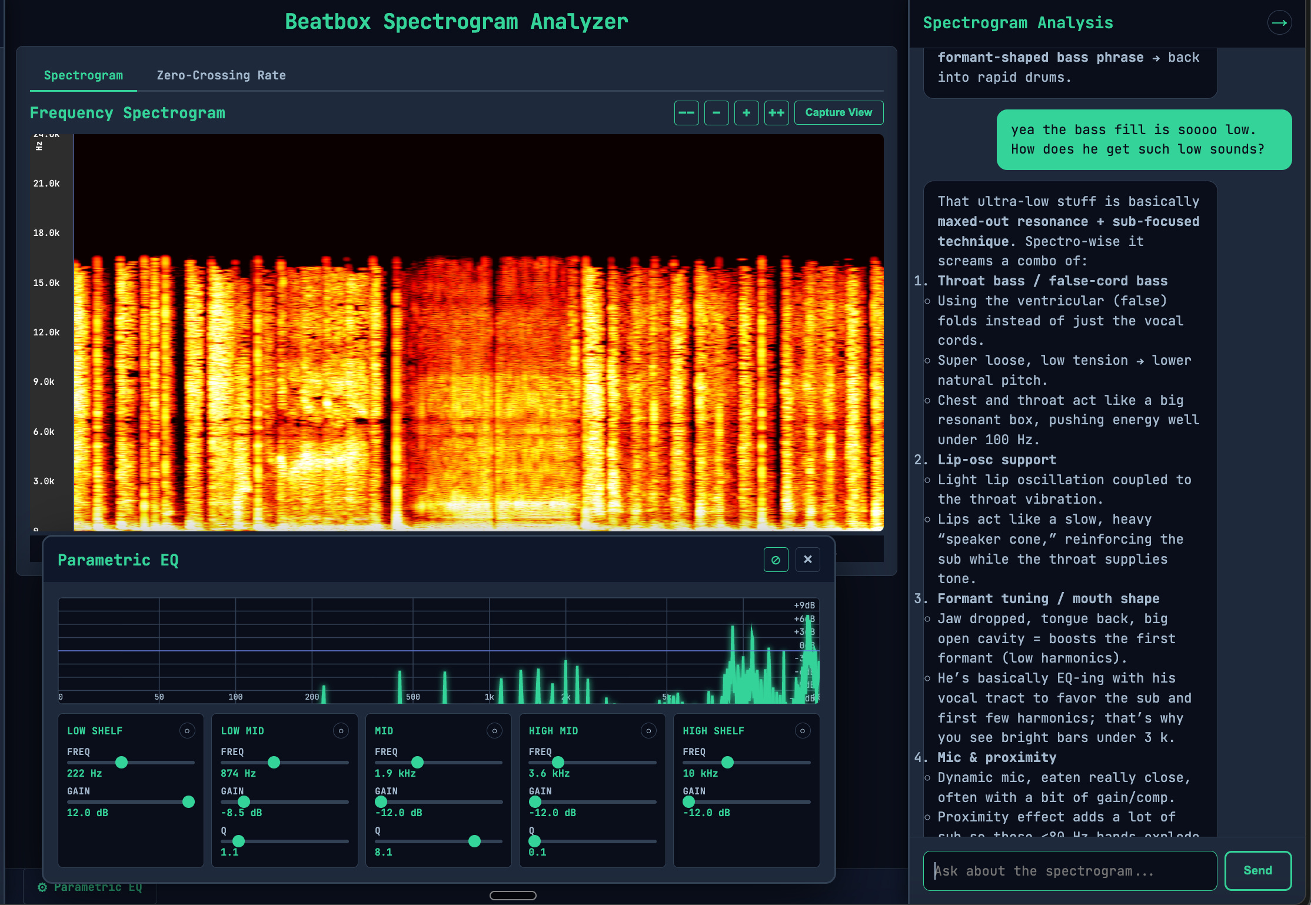Collapse the Spectrogram Analysis panel with arrow
The image size is (1311, 905).
pyautogui.click(x=1279, y=23)
